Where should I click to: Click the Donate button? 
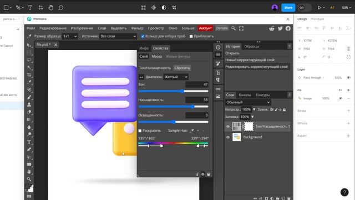tap(222, 28)
